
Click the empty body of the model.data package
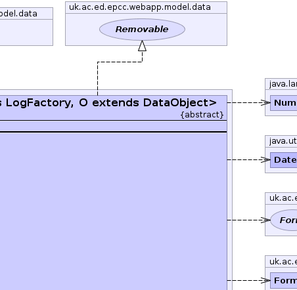(x=26, y=32)
